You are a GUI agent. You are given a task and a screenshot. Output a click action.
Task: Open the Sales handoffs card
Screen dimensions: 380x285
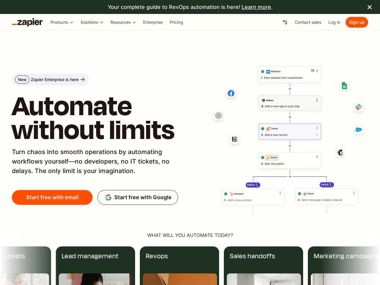[263, 266]
